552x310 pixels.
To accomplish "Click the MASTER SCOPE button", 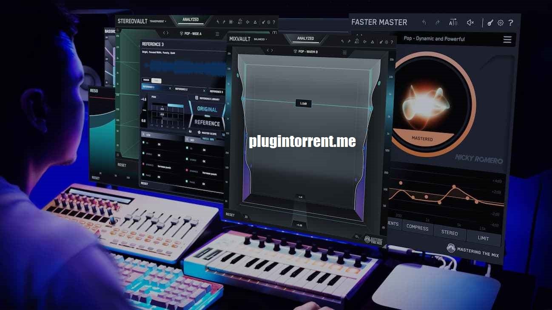I will click(208, 134).
